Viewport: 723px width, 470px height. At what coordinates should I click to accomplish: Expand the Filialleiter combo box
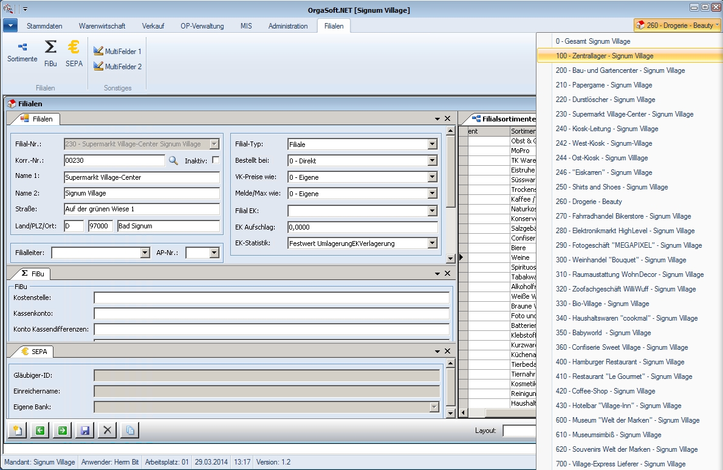(145, 253)
